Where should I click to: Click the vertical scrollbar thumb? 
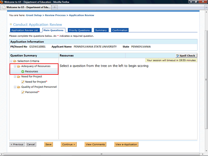point(206,80)
